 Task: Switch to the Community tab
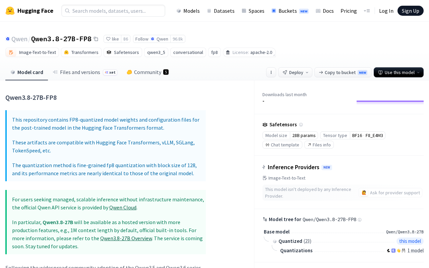[x=147, y=72]
